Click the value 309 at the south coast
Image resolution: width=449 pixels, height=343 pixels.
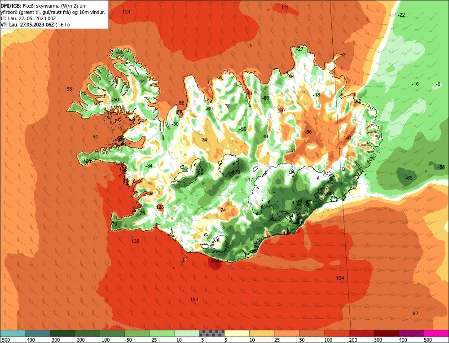tap(215, 261)
